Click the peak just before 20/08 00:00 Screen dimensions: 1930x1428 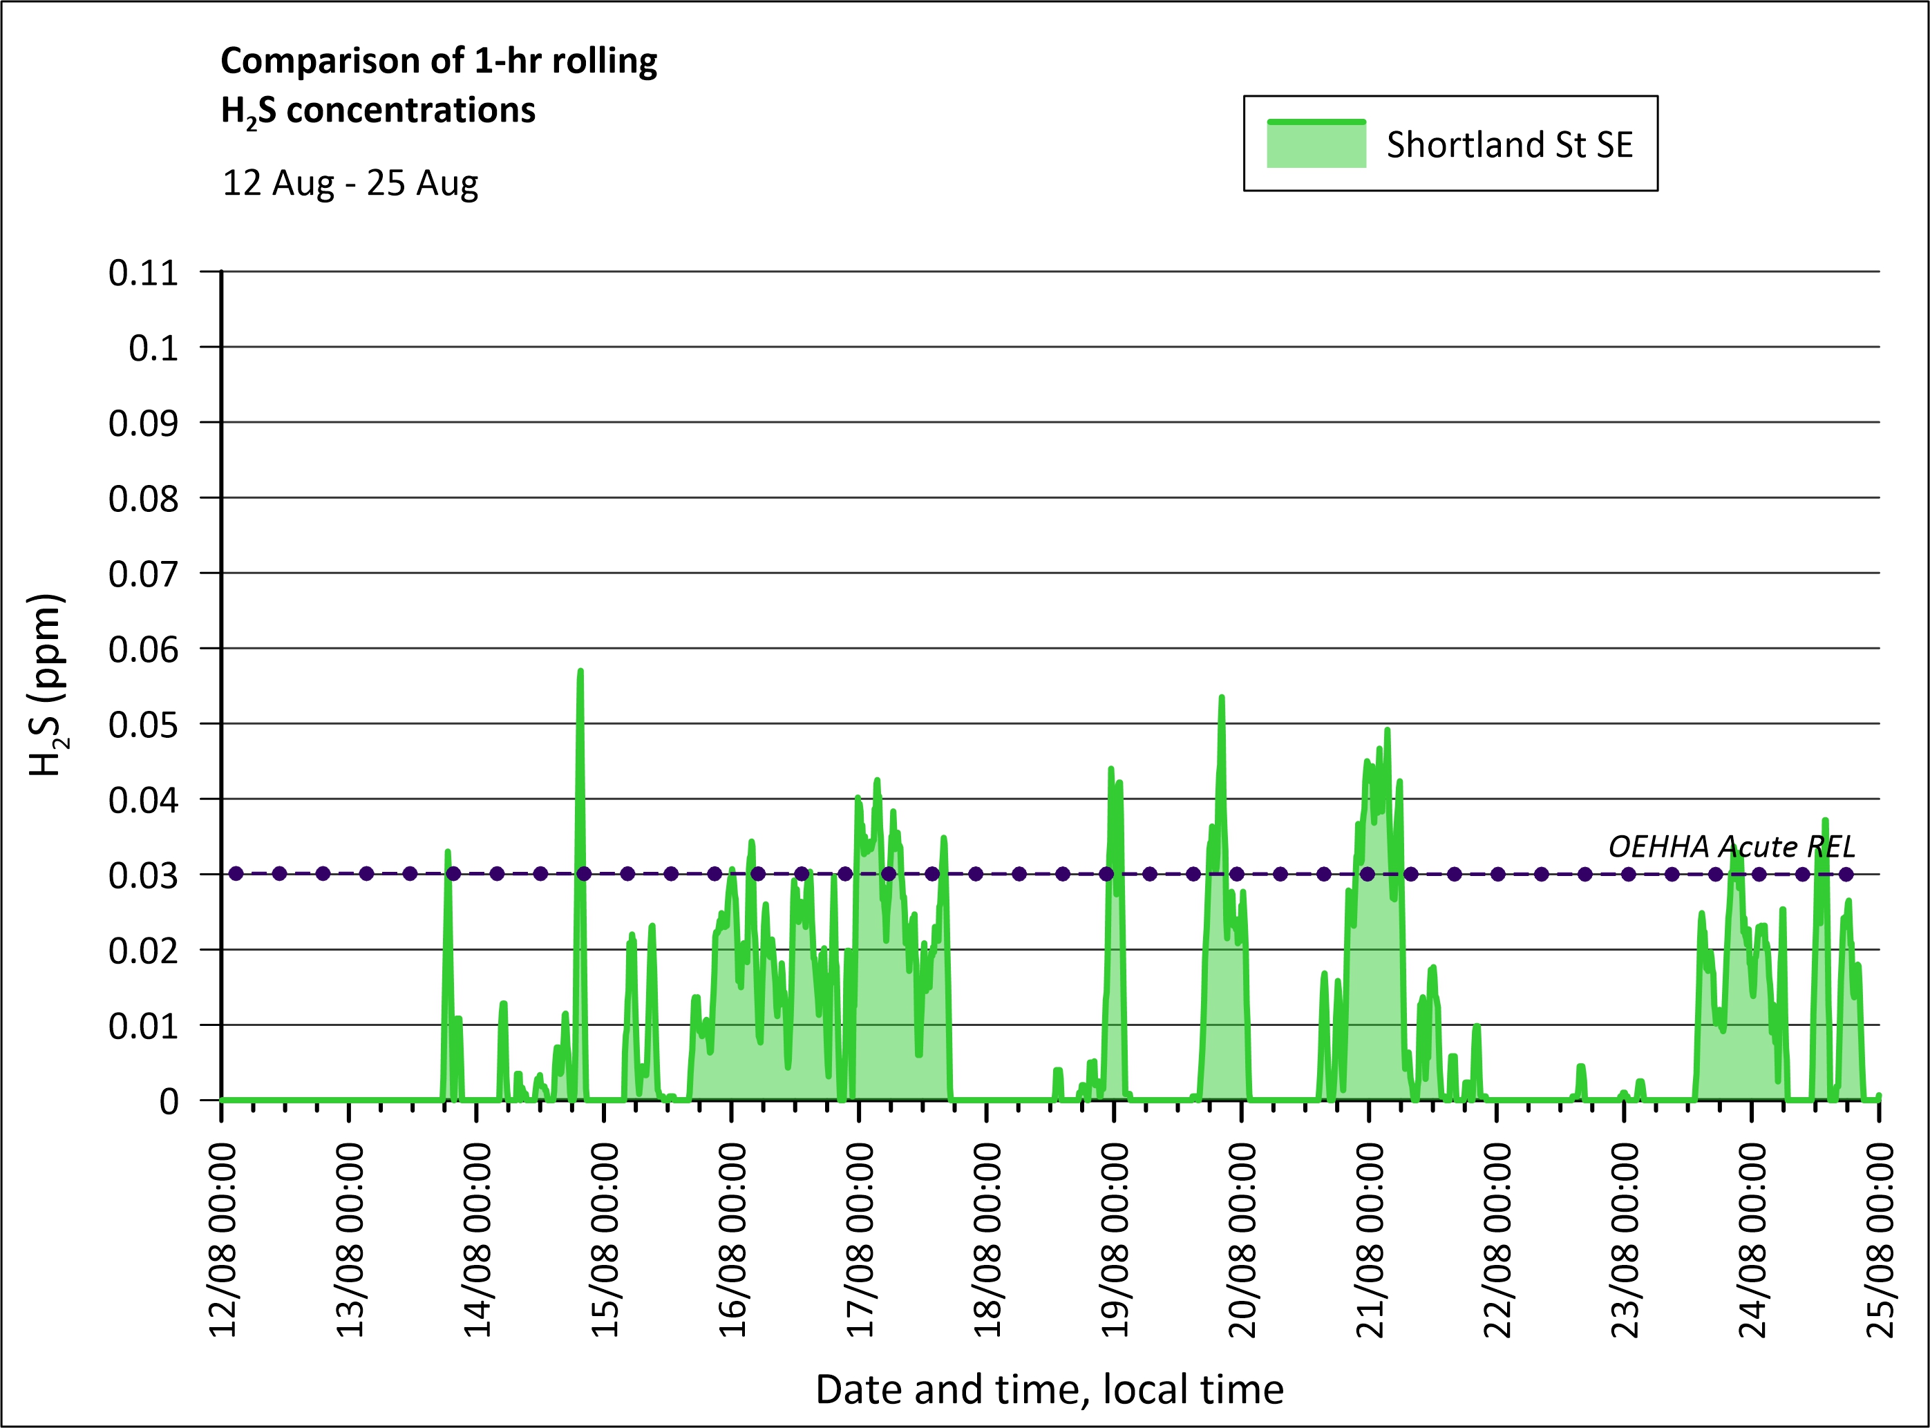[1221, 698]
